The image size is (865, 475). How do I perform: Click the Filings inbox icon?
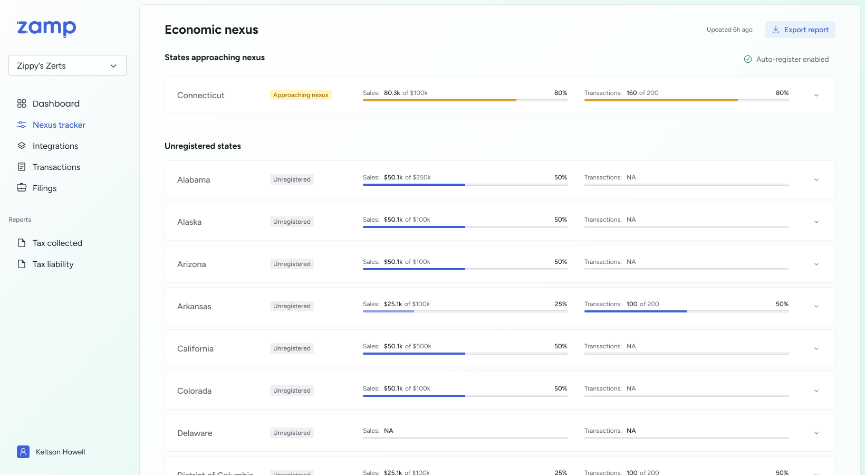pos(22,188)
